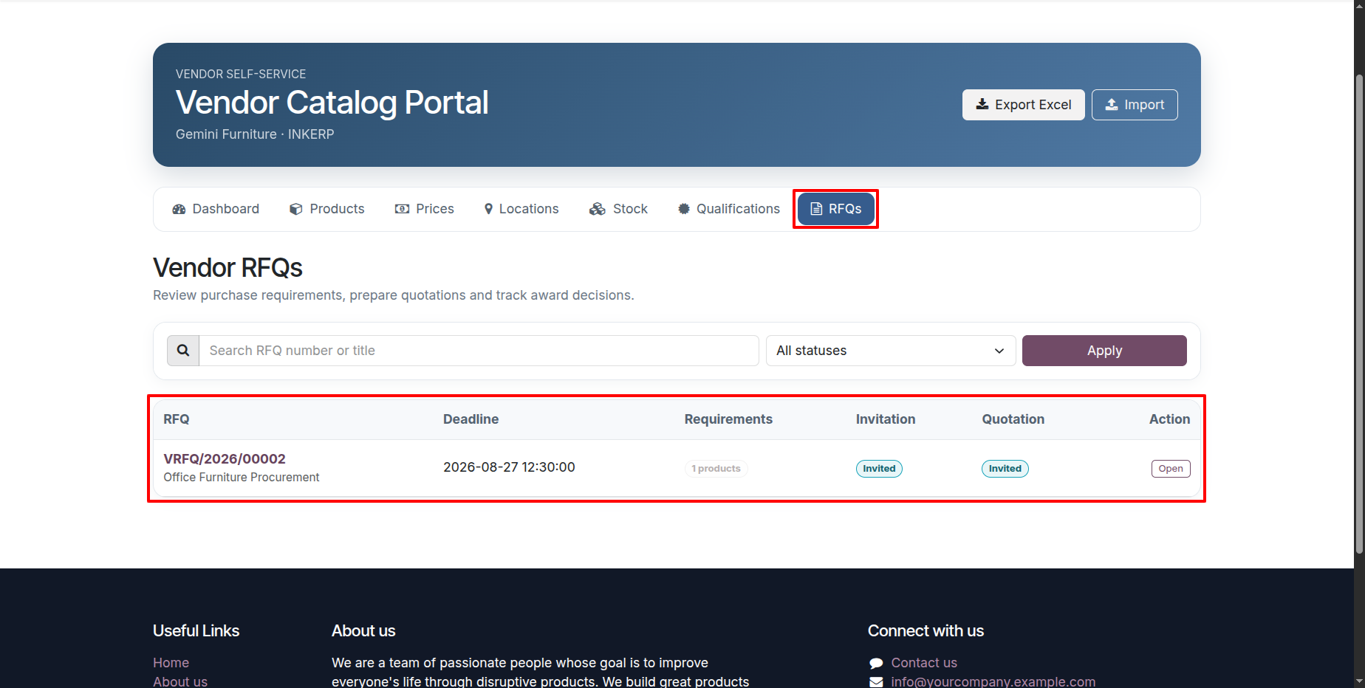Click the speech bubble Contact us icon
This screenshot has width=1365, height=688.
pyautogui.click(x=876, y=663)
